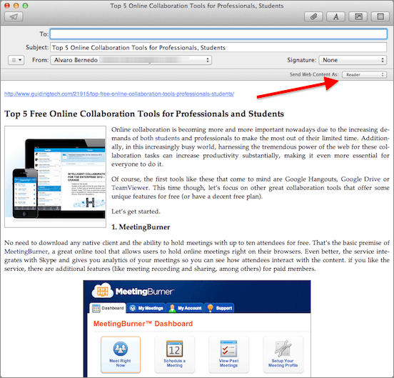Click the View Past Meetings icon
This screenshot has height=378, width=394.
tap(228, 349)
